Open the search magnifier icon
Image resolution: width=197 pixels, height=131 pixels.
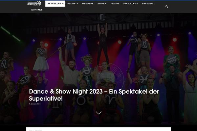[166, 7]
